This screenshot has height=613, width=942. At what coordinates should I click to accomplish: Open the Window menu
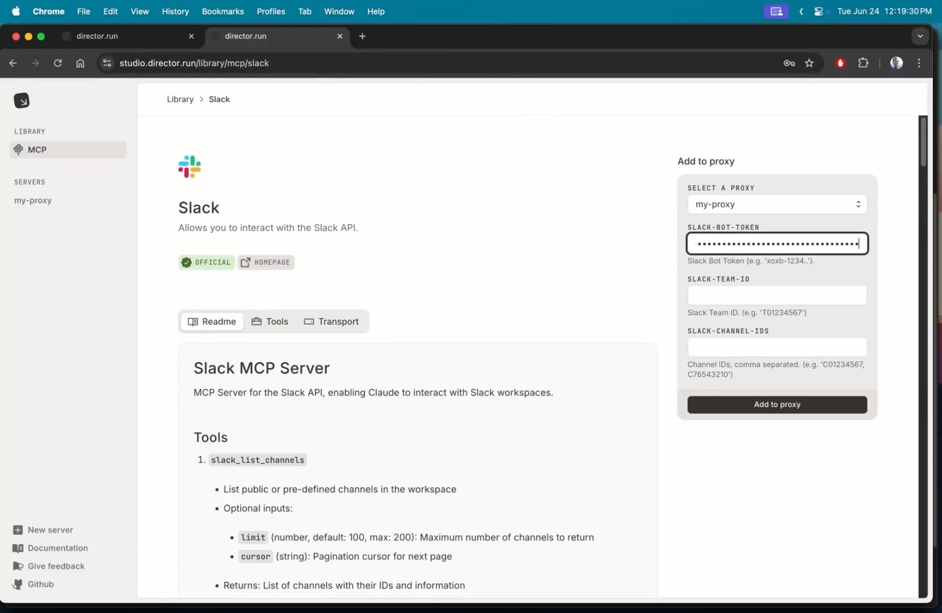click(x=339, y=11)
